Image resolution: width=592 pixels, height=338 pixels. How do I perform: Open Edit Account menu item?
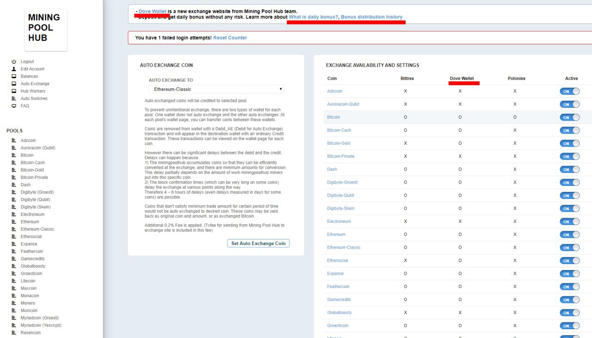[x=32, y=69]
